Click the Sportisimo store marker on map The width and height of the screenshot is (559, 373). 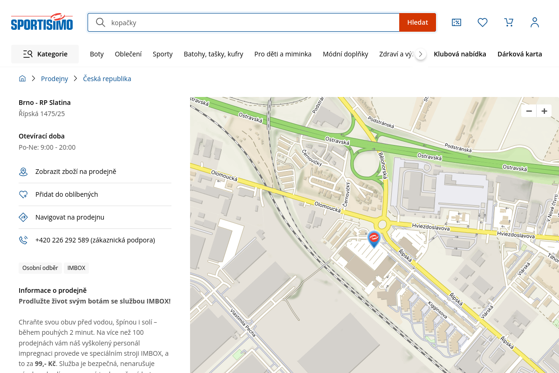pos(374,239)
